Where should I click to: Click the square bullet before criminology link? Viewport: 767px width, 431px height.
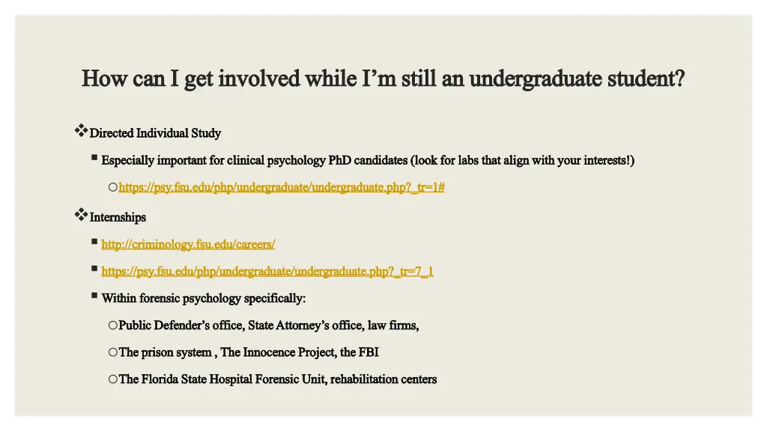(94, 242)
